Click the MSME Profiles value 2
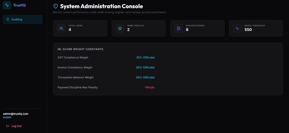 pos(128,30)
